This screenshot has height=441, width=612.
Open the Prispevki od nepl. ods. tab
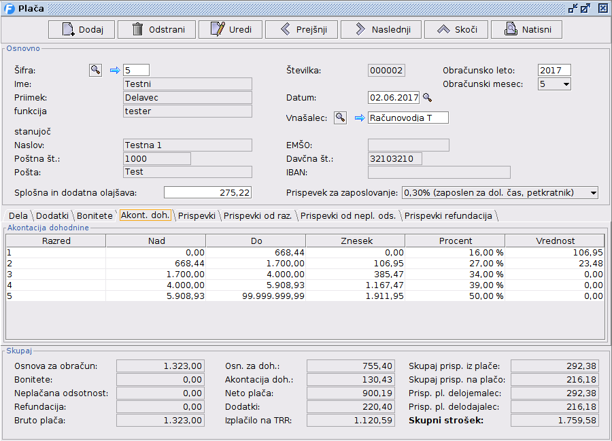[x=348, y=215]
